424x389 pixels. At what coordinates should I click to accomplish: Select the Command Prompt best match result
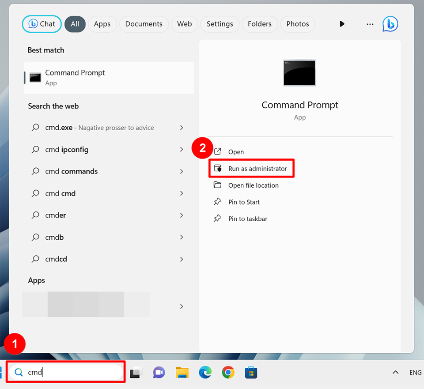point(109,78)
